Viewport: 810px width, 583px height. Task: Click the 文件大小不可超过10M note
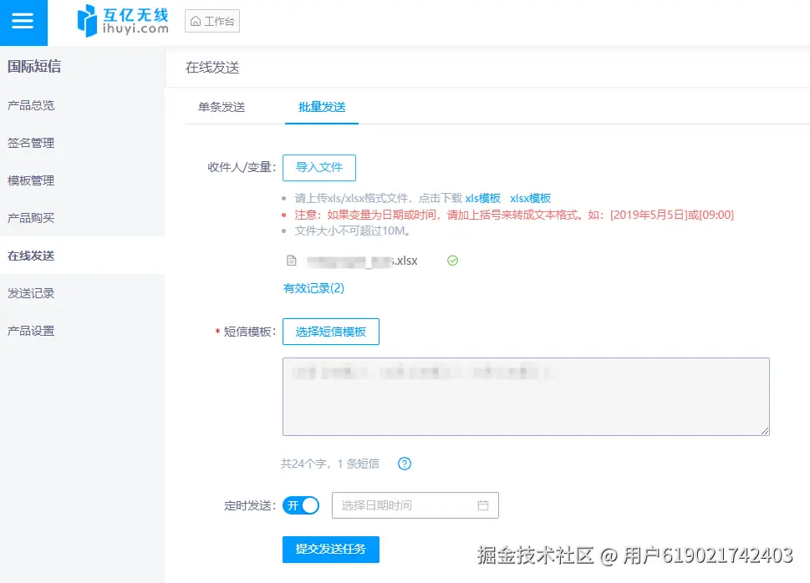(352, 231)
